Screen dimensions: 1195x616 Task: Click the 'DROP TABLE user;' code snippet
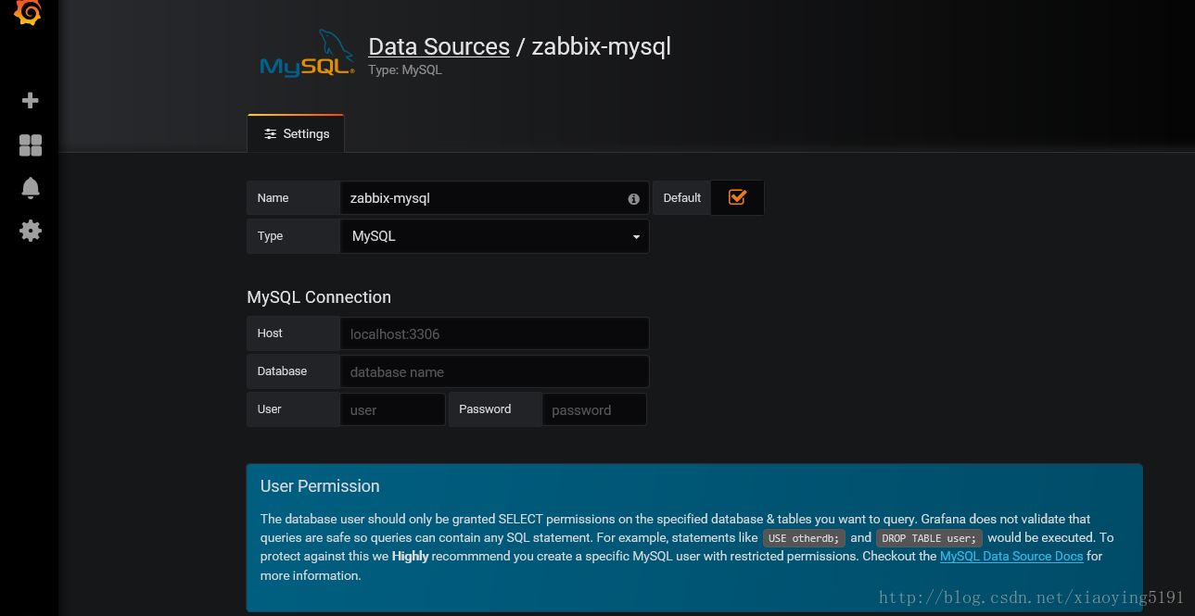pyautogui.click(x=929, y=538)
